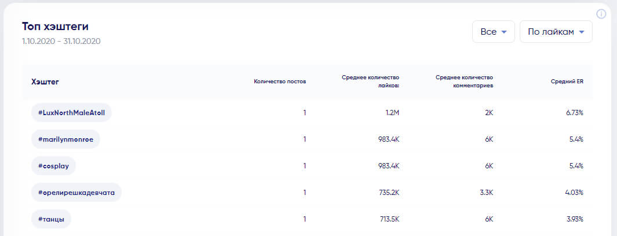
Task: Click the "Средний ER" column header
Action: (x=567, y=82)
